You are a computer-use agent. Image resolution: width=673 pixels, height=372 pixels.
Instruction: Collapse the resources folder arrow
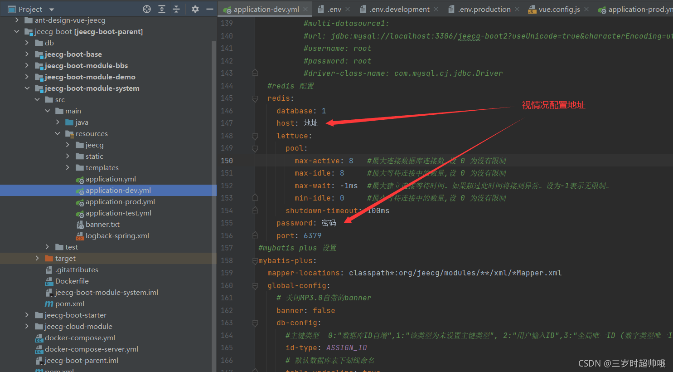point(58,133)
